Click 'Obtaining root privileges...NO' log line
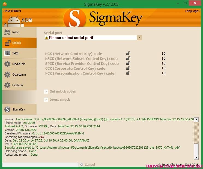This screenshot has width=203, height=169. point(24,137)
